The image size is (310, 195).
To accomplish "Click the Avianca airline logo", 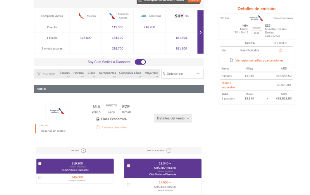I will [81, 16].
